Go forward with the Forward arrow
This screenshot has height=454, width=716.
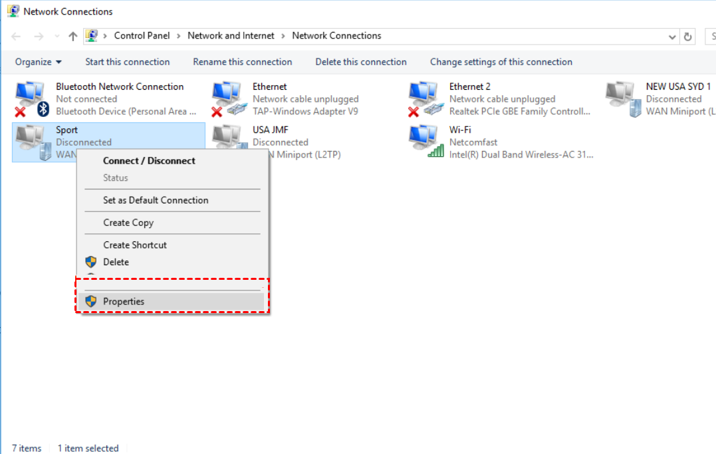[39, 36]
